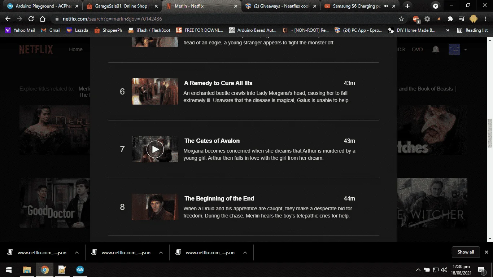Open the DIY Home Made B... bookmark
The width and height of the screenshot is (493, 277).
(x=412, y=30)
